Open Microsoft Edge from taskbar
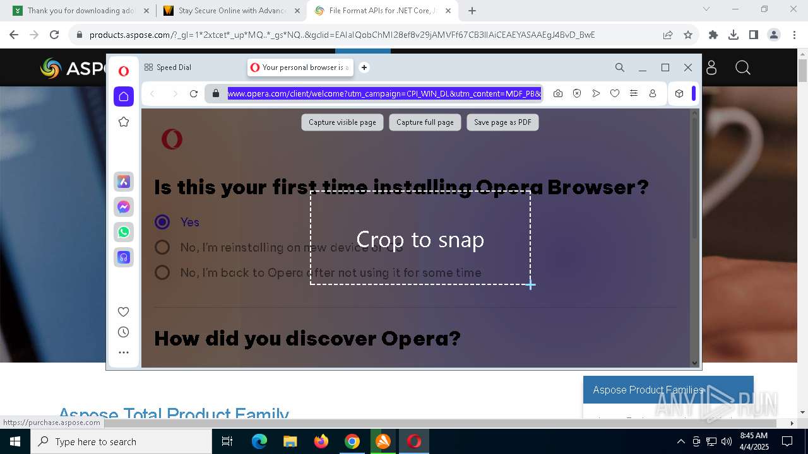The height and width of the screenshot is (454, 808). click(259, 441)
